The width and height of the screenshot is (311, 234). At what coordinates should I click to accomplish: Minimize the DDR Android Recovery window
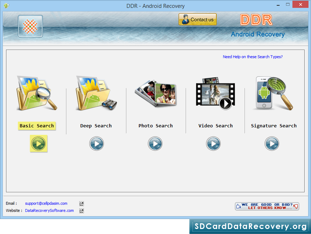278,5
